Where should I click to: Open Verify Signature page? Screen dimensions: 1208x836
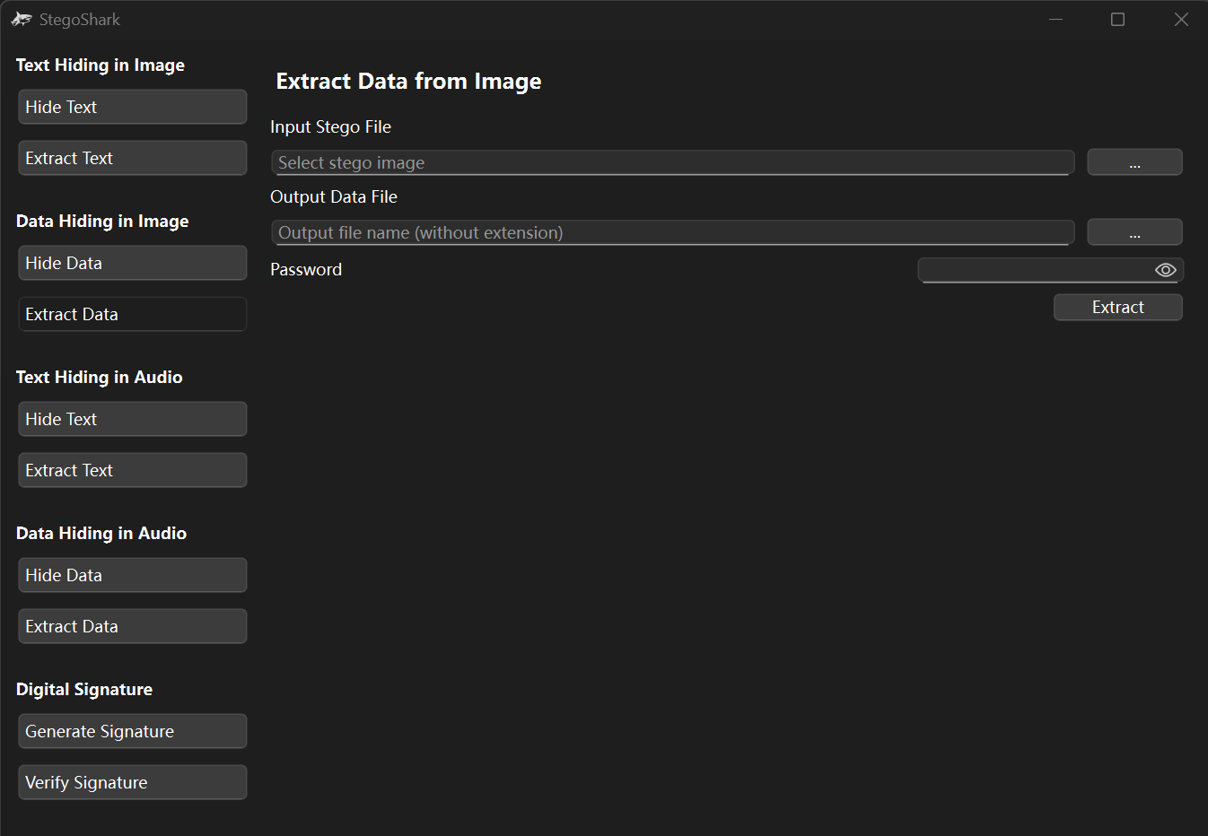tap(133, 782)
